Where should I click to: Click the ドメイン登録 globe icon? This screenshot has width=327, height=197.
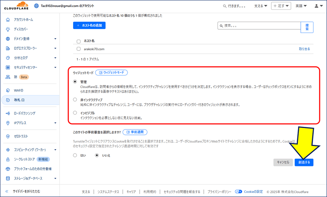[x=8, y=39]
